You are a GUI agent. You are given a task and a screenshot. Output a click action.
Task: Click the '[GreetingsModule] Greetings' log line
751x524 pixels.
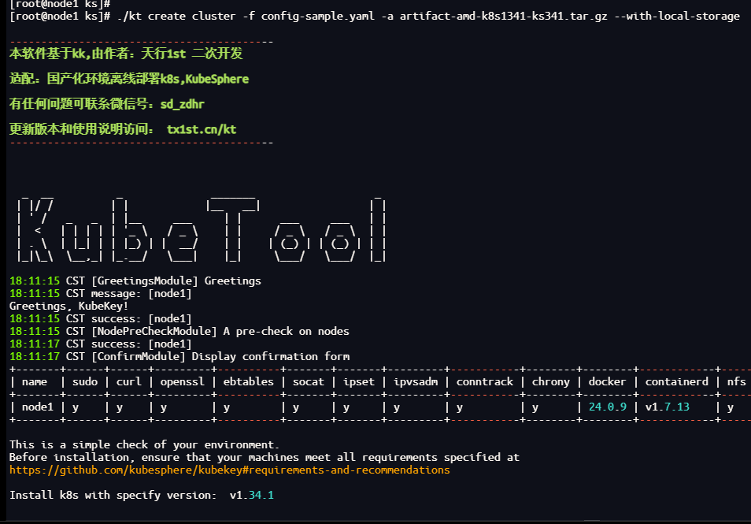135,281
